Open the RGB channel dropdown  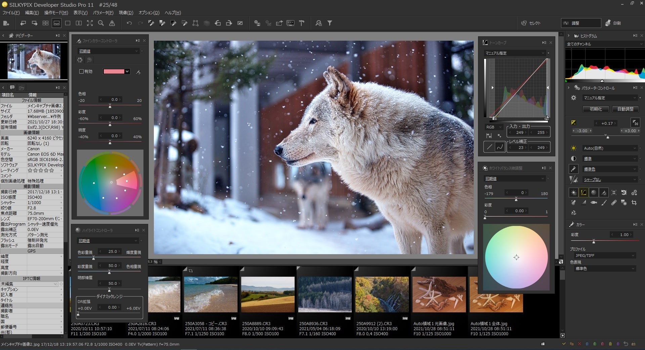493,127
